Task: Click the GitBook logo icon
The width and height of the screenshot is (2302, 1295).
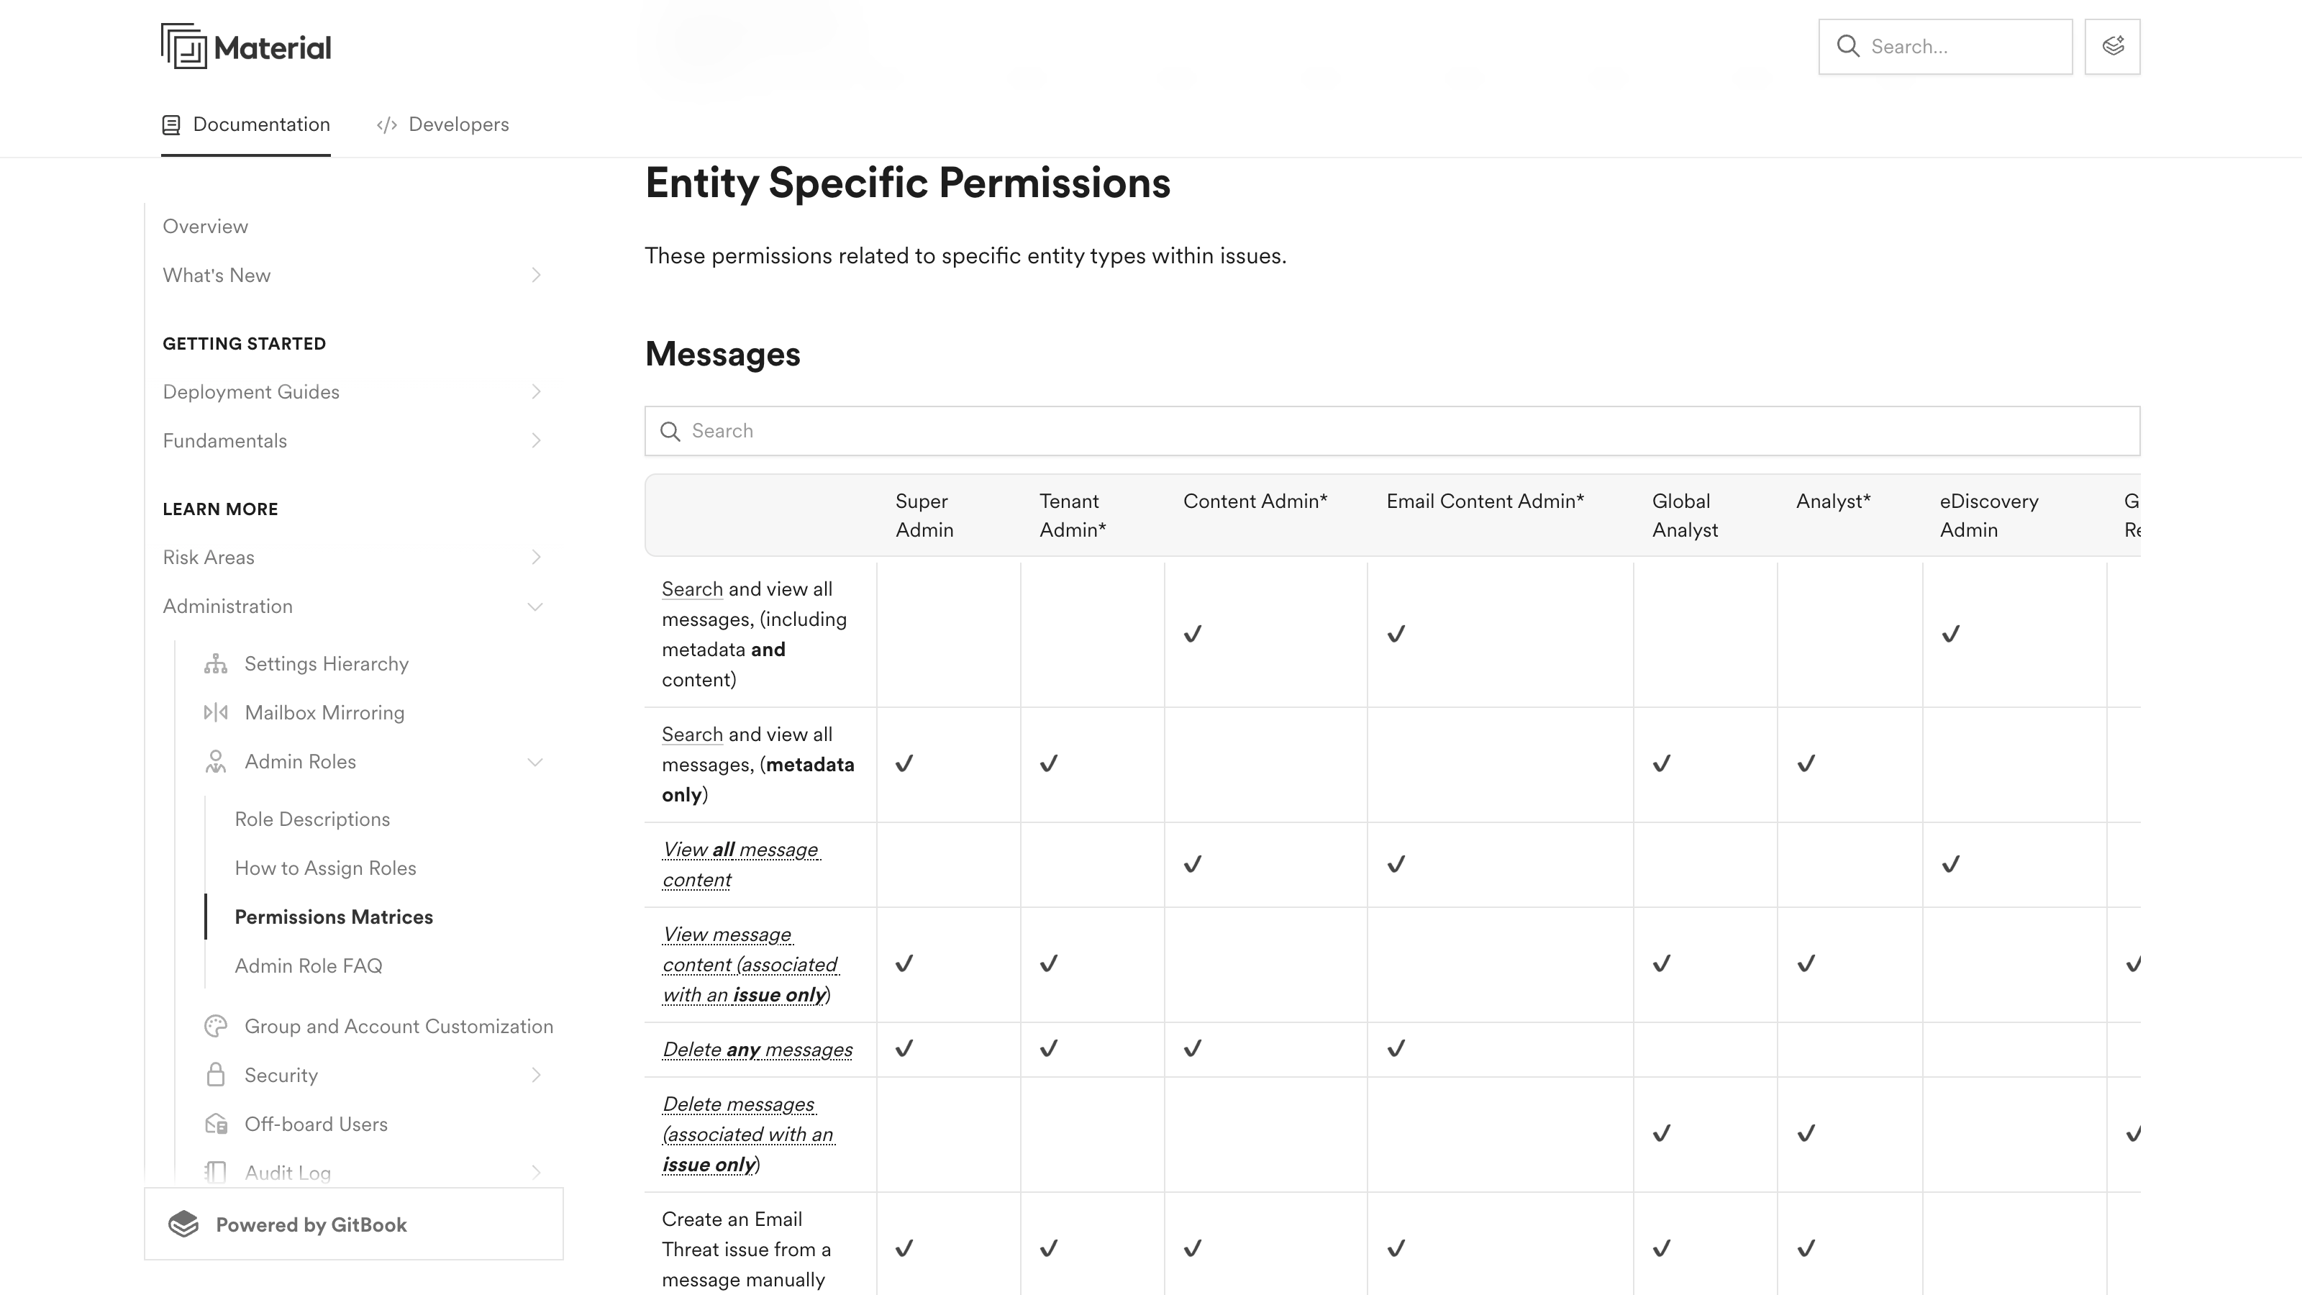Action: [183, 1224]
